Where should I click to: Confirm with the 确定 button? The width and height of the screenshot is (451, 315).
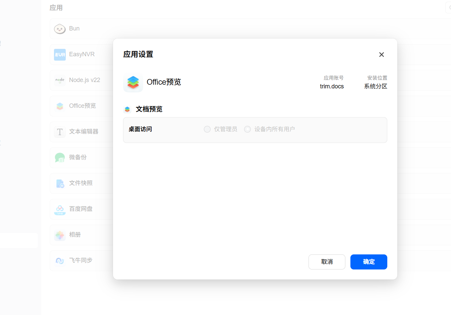pyautogui.click(x=369, y=262)
